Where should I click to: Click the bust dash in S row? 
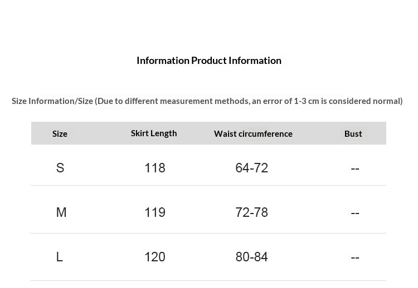coord(355,168)
